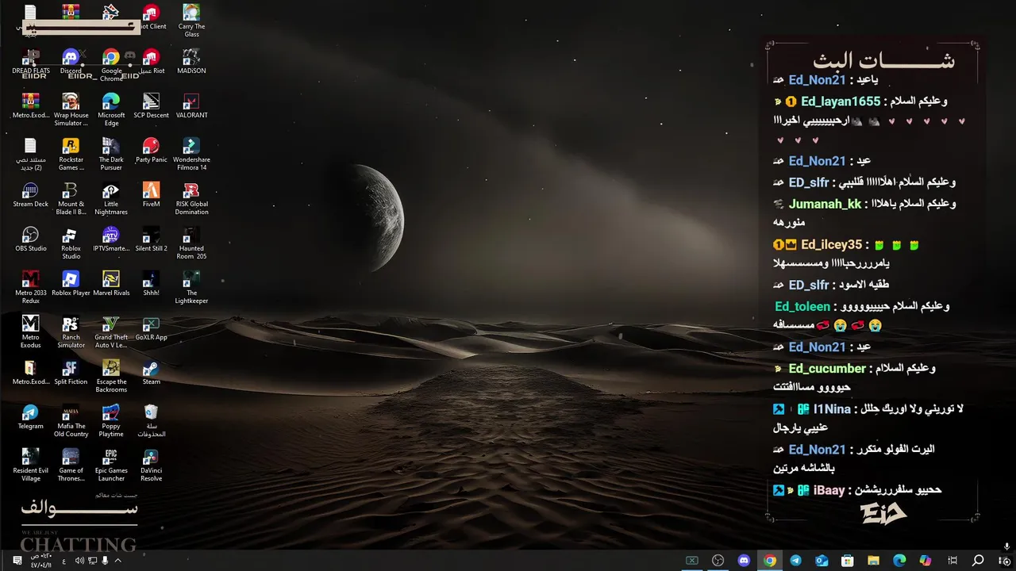Open Outlook from the taskbar
This screenshot has width=1016, height=571.
(x=822, y=561)
